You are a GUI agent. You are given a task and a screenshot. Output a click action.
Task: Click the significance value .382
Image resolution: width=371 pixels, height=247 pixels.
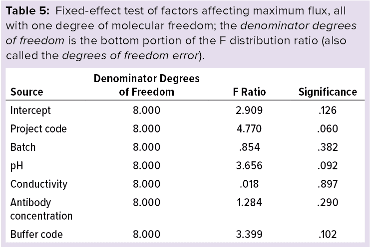coord(328,147)
